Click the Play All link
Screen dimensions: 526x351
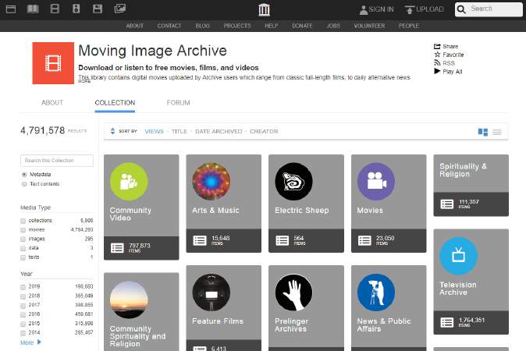pyautogui.click(x=448, y=72)
